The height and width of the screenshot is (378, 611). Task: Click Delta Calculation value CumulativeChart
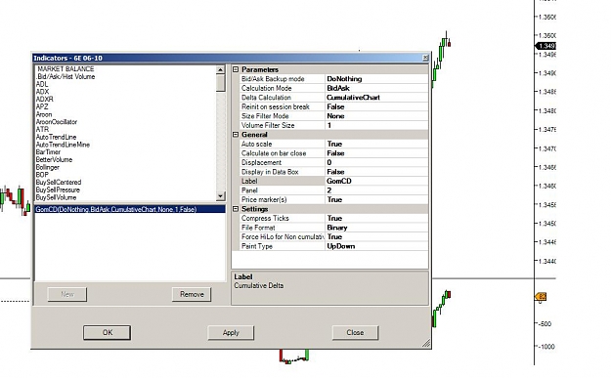click(x=376, y=98)
